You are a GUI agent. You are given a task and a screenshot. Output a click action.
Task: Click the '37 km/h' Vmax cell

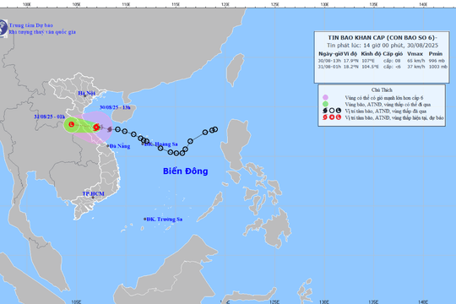coord(415,67)
